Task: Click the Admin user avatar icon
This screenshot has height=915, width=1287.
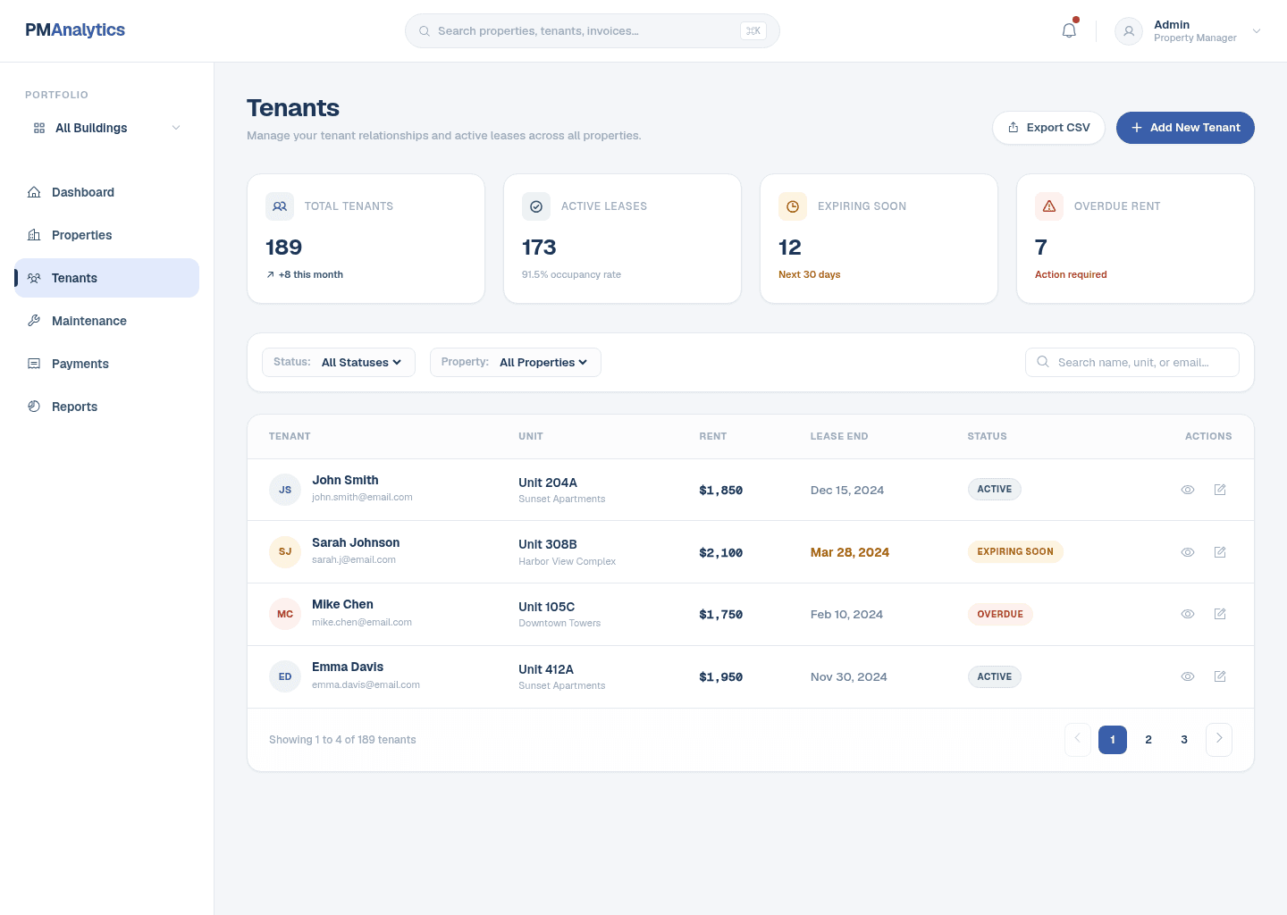Action: tap(1129, 31)
